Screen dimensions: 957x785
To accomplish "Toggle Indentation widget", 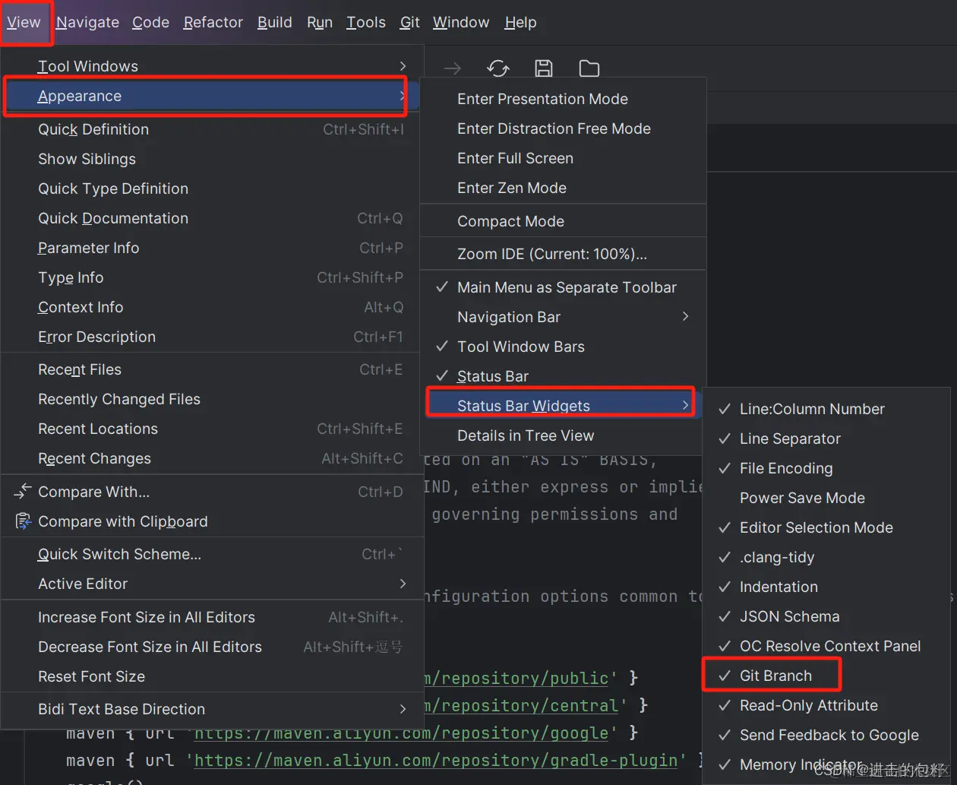I will (826, 587).
